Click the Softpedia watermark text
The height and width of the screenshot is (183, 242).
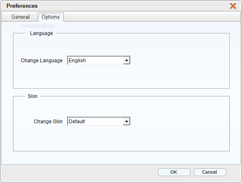pos(38,26)
